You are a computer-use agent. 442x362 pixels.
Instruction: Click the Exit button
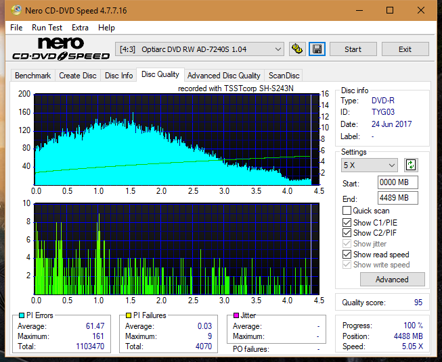[405, 49]
